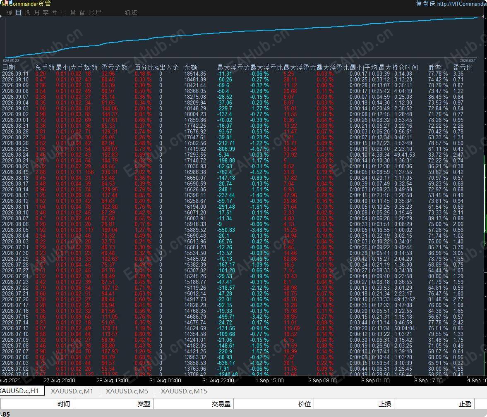This screenshot has width=487, height=417.
Task: Open the 账户 account tab
Action: [95, 12]
